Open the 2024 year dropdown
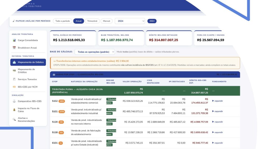Viewport: 265px width, 149px height. (x=130, y=21)
